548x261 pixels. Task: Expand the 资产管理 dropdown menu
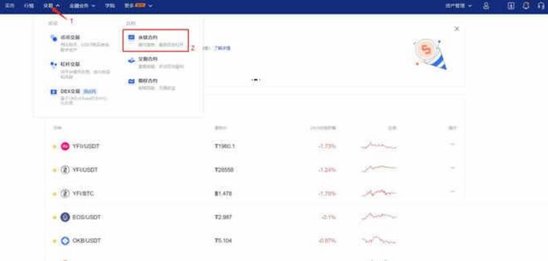click(458, 6)
